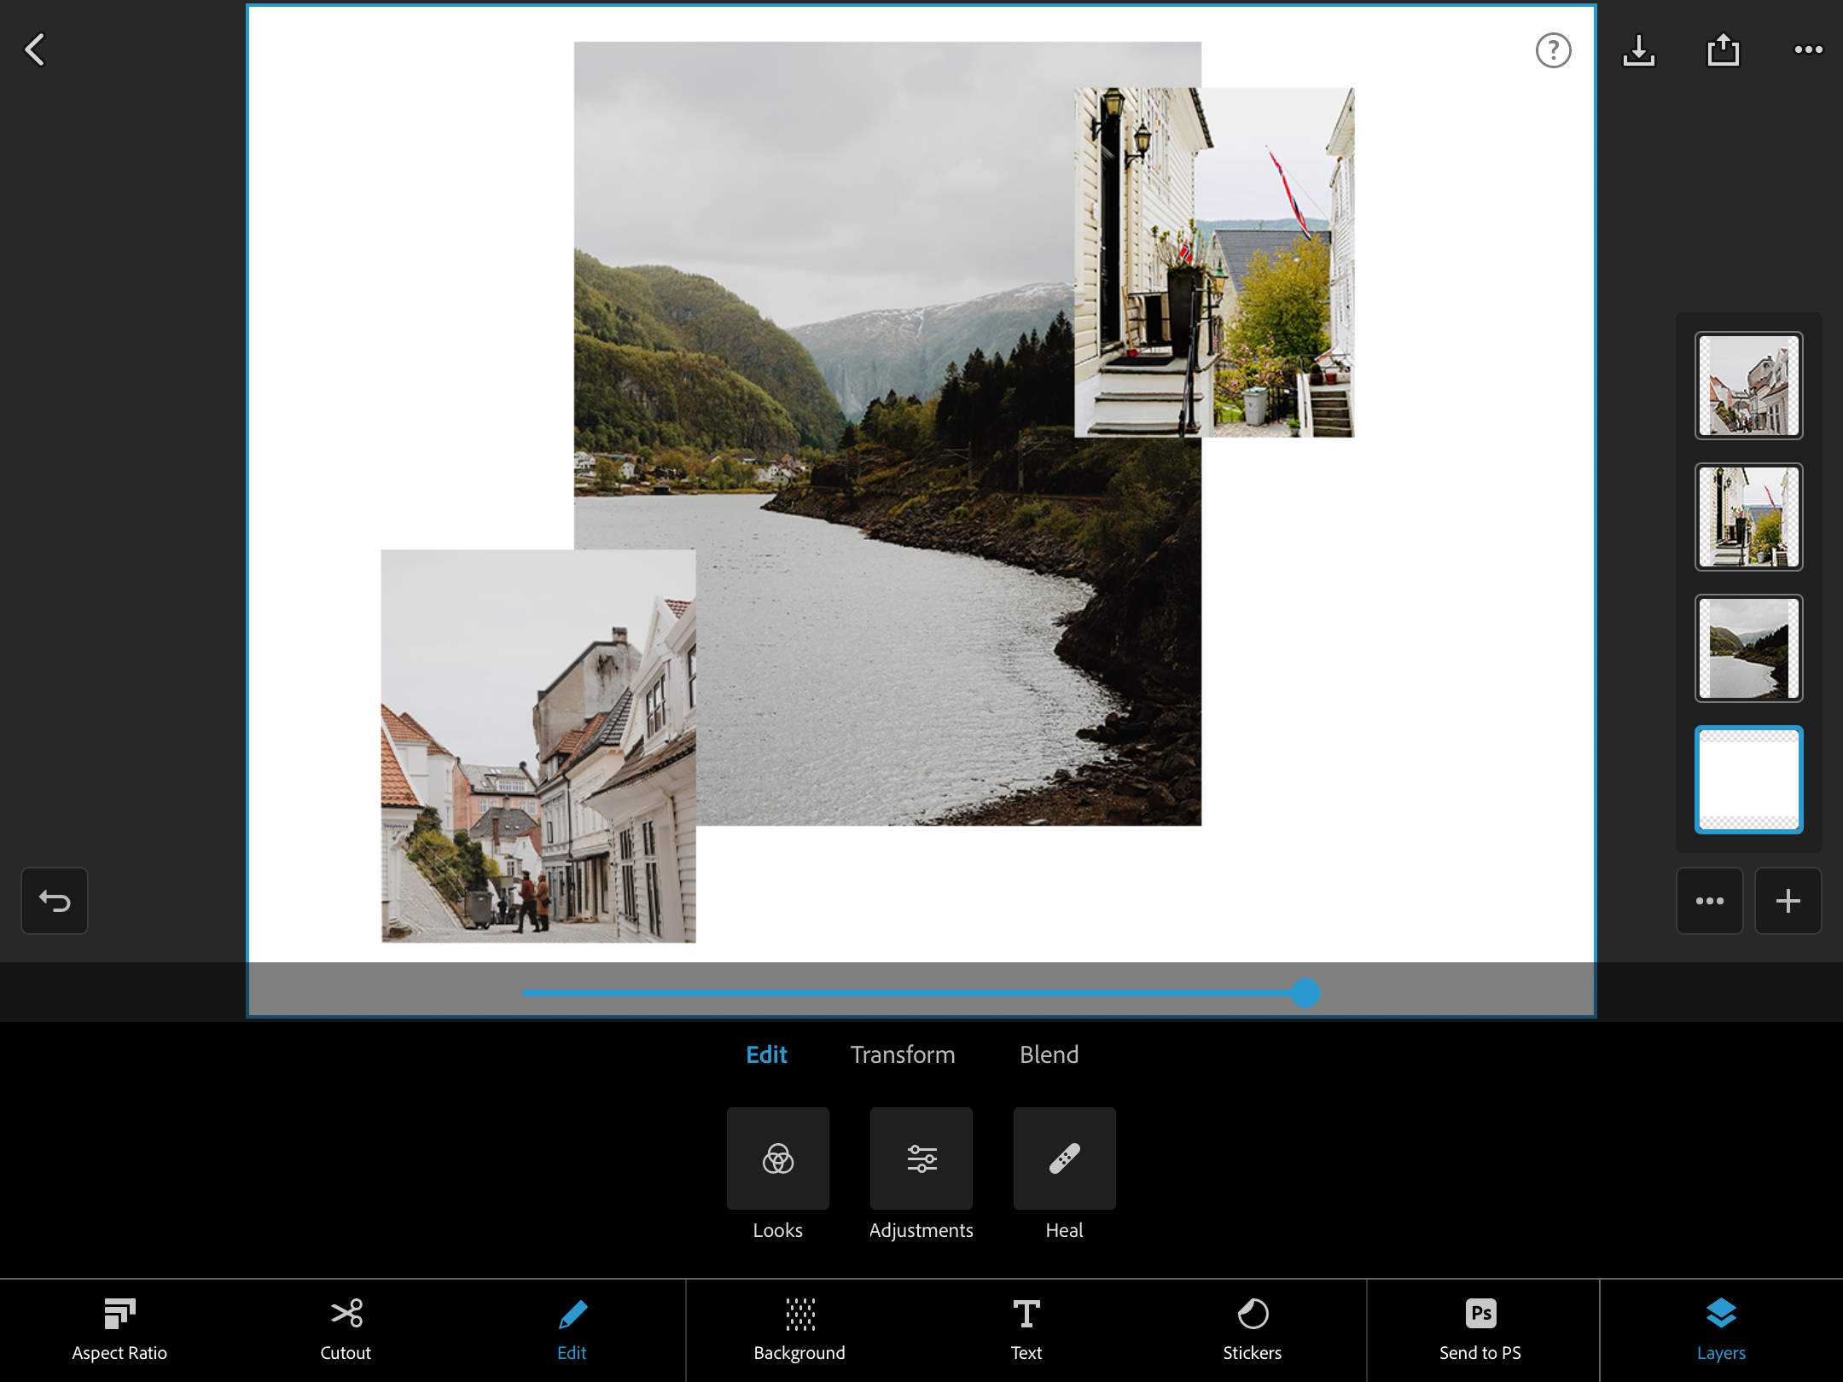The image size is (1843, 1382).
Task: Open the Cutout tool
Action: 345,1329
